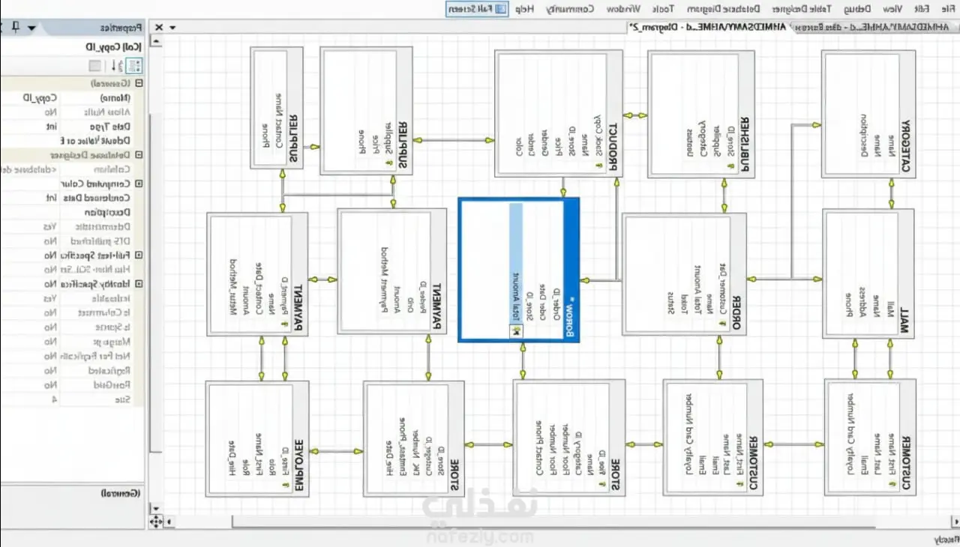960x547 pixels.
Task: Open the Tools menu
Action: [x=664, y=9]
